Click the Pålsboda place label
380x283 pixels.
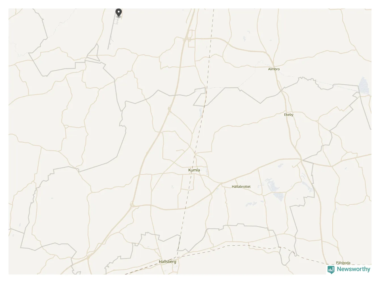pyautogui.click(x=343, y=263)
